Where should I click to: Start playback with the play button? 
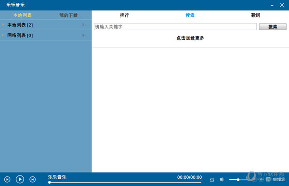pos(20,179)
